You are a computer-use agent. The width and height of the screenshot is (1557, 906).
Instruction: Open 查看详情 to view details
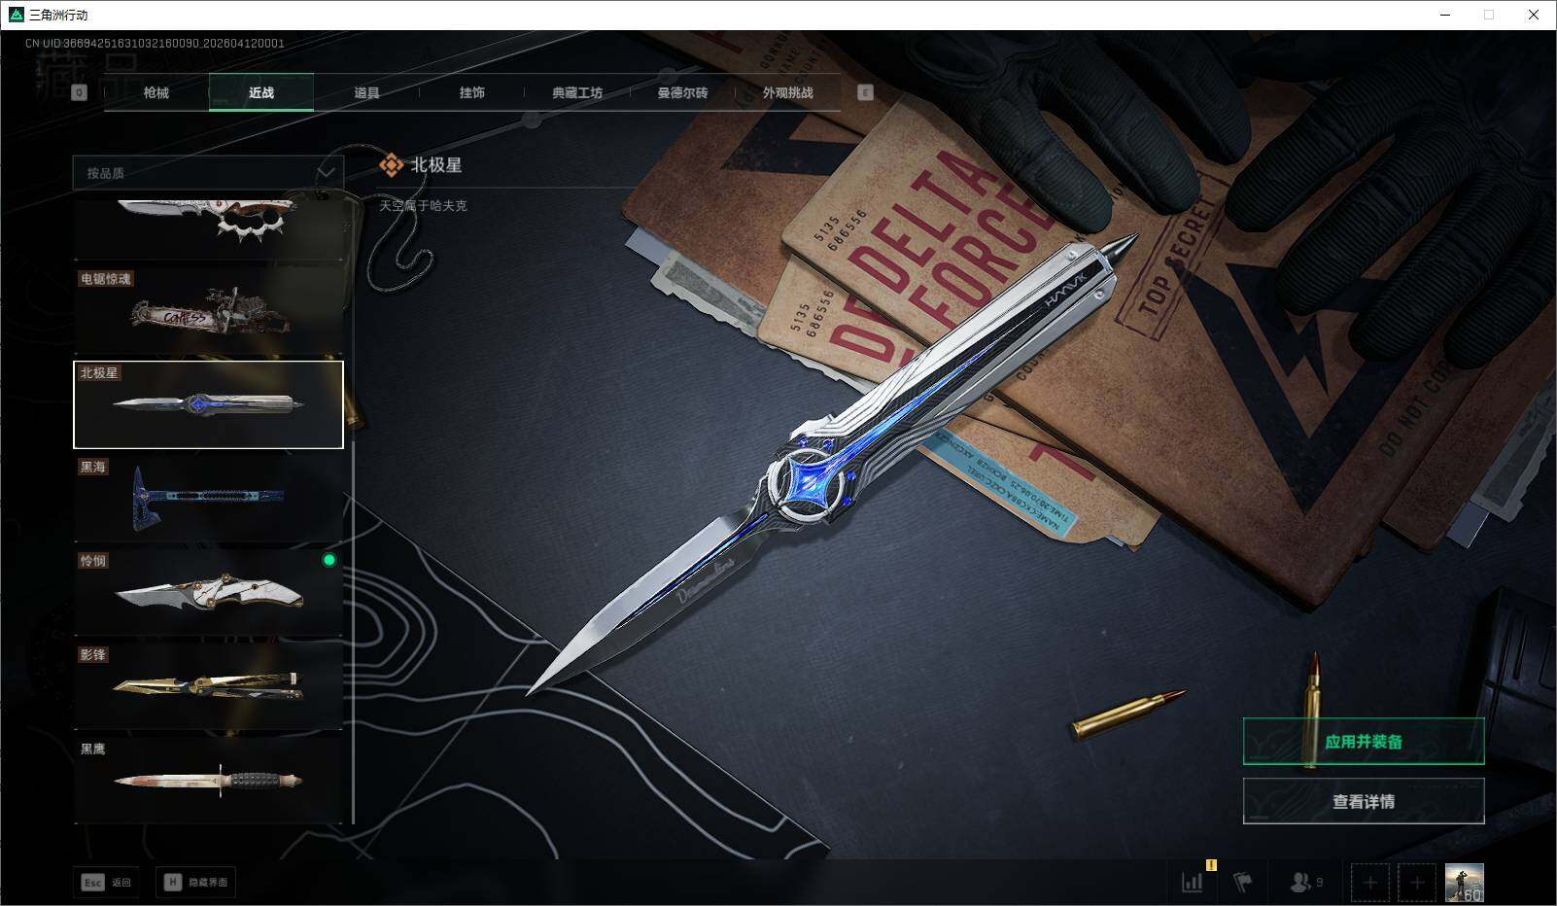(x=1364, y=801)
